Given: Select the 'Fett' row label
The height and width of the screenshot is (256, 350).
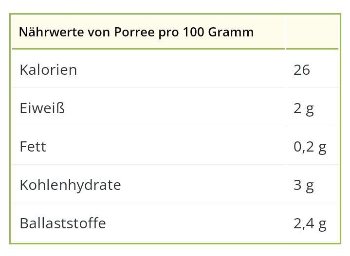Looking at the screenshot, I should 33,147.
